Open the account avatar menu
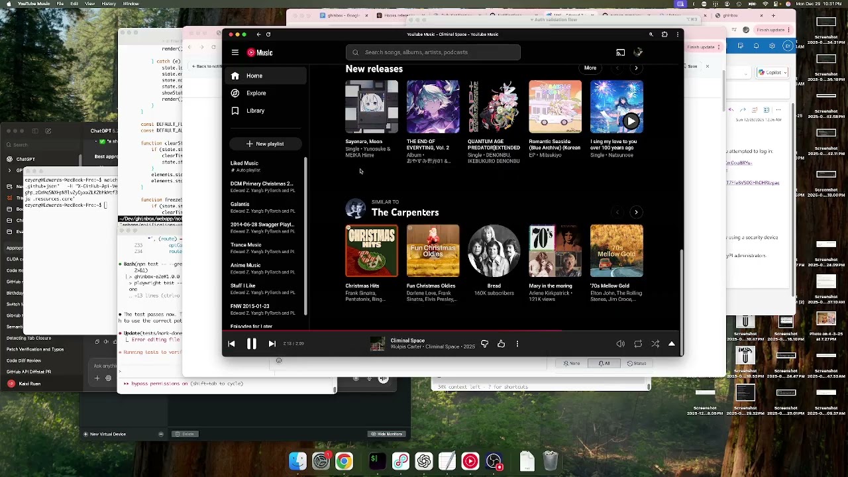This screenshot has width=848, height=477. click(x=638, y=52)
